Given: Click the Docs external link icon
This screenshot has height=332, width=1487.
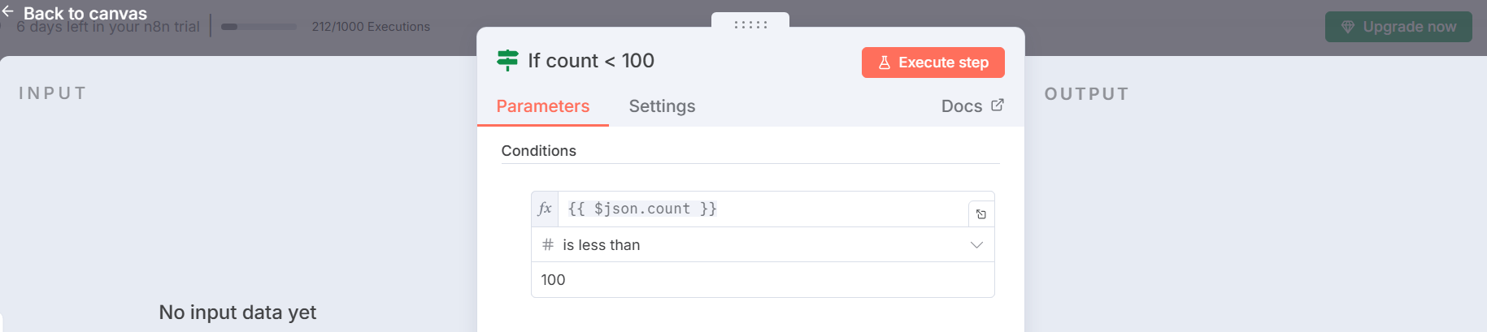Looking at the screenshot, I should tap(998, 106).
